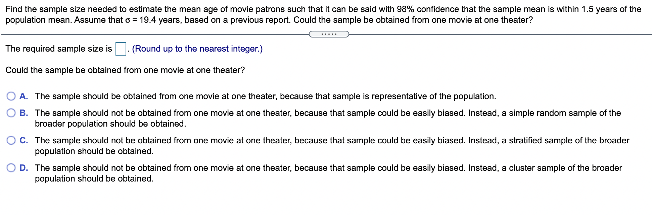Click the blue rounding instruction text

pos(197,49)
